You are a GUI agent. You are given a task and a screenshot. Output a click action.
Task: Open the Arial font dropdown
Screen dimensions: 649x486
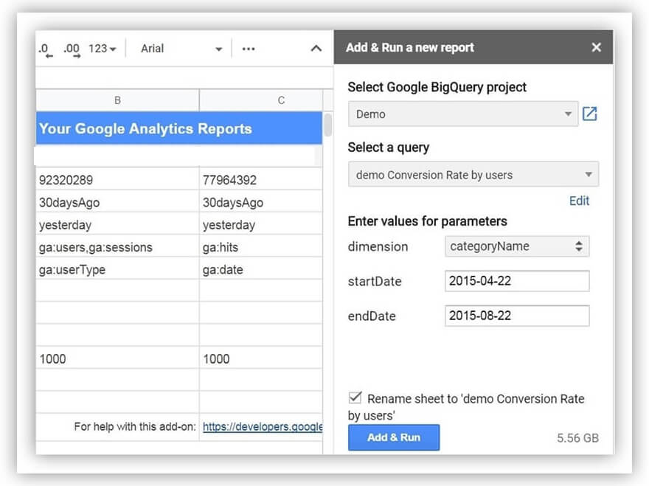181,49
